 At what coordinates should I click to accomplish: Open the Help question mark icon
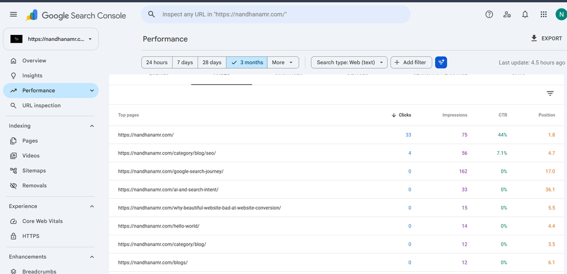coord(489,14)
